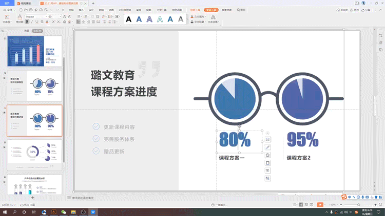This screenshot has width=385, height=216.
Task: Open the 设计 Design ribbon tab
Action: [91, 10]
